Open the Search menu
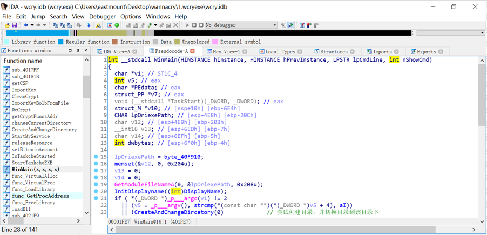Screen dimensions: 487x235 (x=58, y=16)
